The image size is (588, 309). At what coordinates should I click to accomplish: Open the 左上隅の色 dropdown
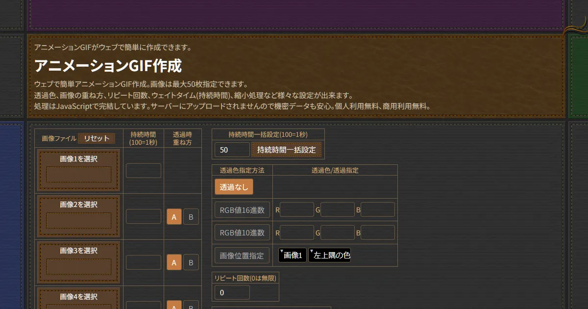pos(329,255)
